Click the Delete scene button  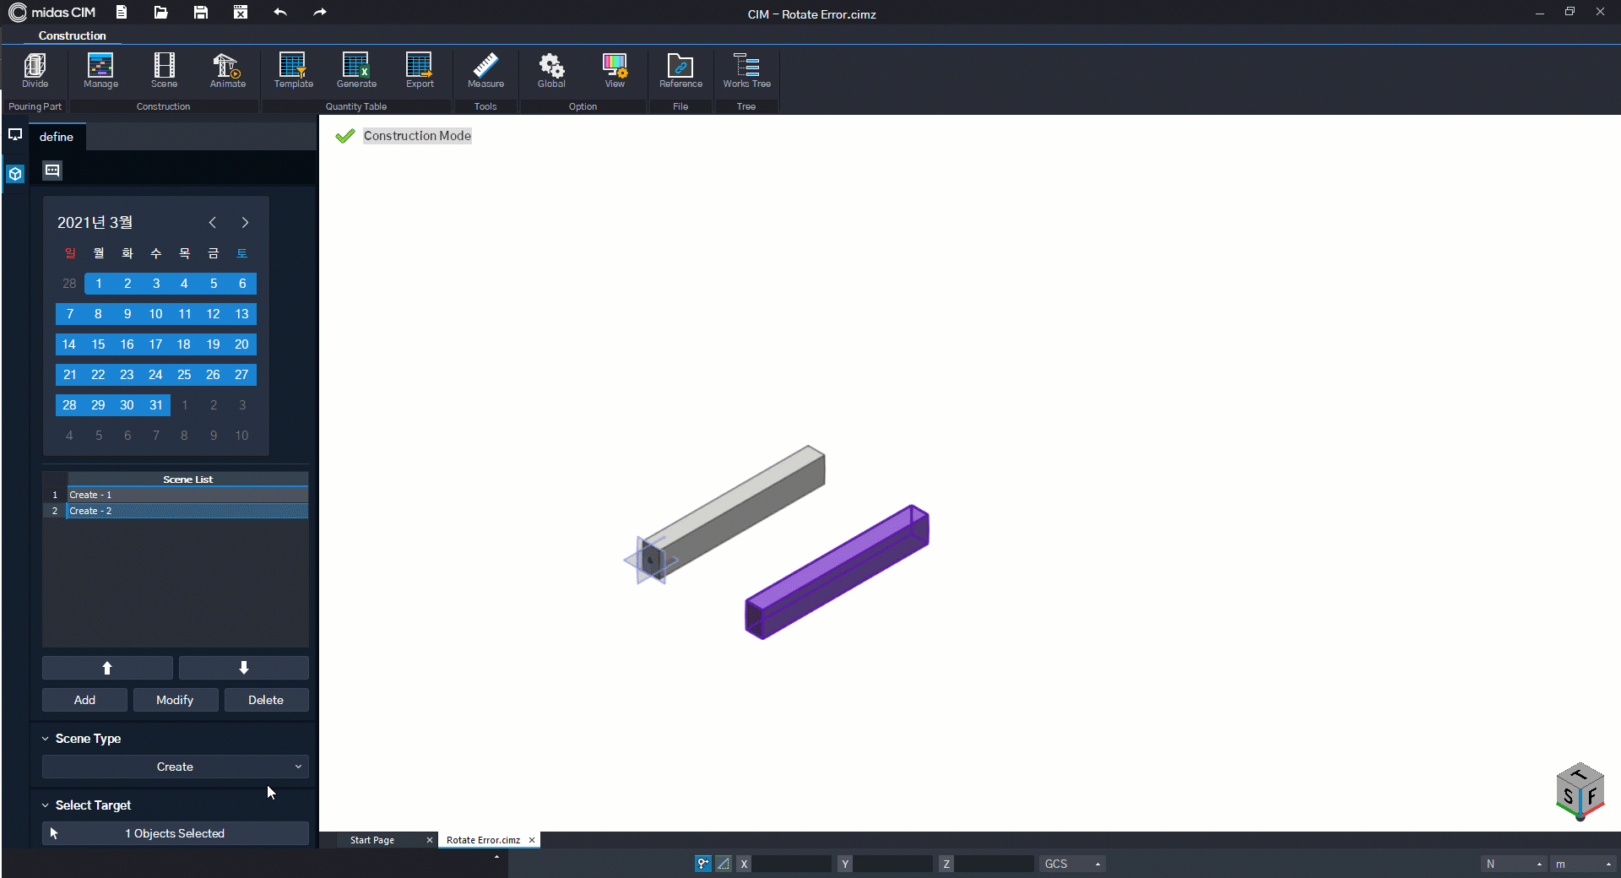(x=266, y=700)
